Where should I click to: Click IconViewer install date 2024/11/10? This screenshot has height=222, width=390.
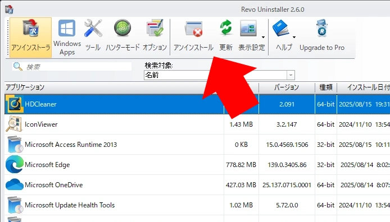[364, 124]
